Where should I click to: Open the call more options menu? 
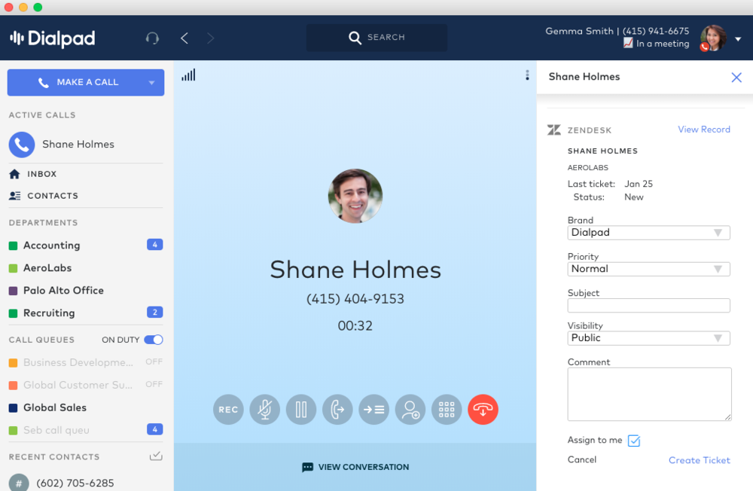coord(527,75)
